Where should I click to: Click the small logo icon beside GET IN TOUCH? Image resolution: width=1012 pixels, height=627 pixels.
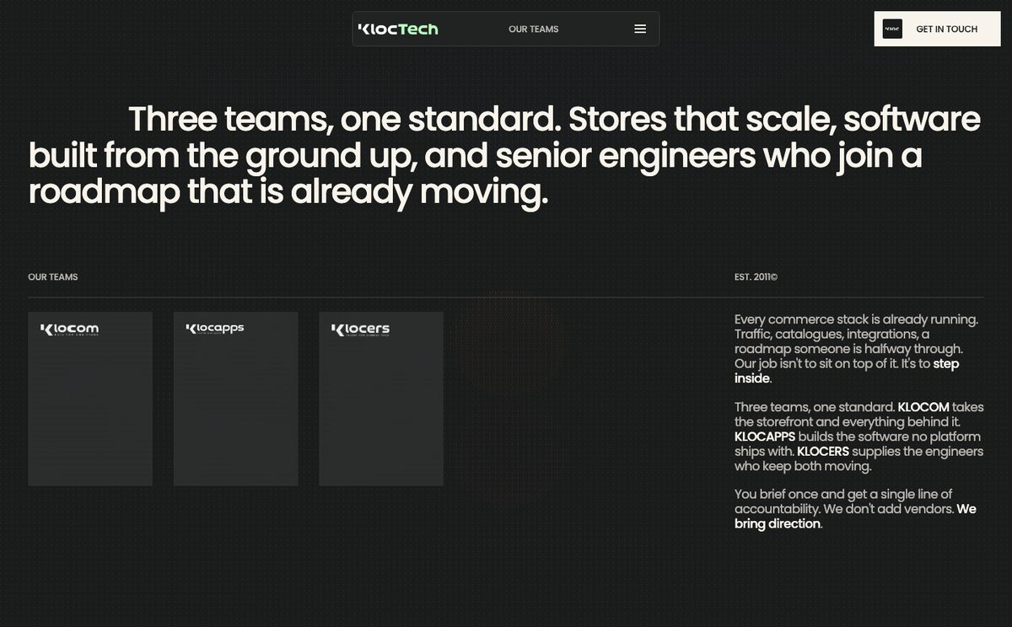pos(892,29)
